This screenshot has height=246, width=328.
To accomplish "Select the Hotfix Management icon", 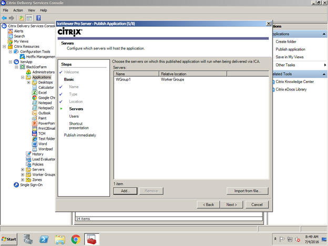I will pyautogui.click(x=23, y=57).
